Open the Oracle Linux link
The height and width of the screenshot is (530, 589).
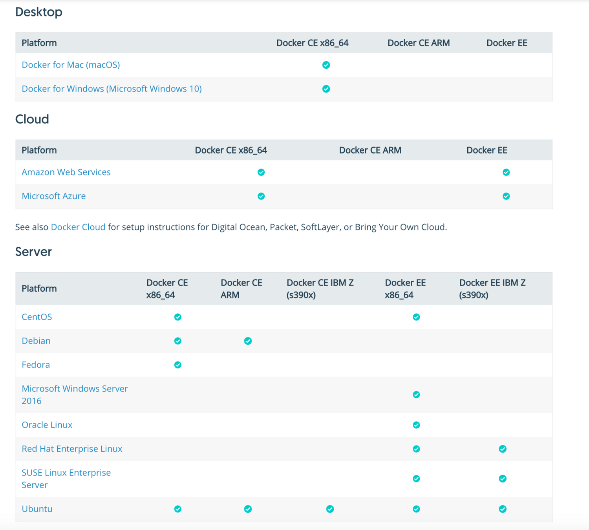47,425
